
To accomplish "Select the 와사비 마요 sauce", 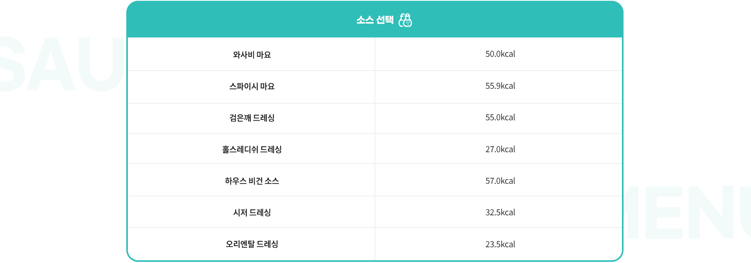I will pos(252,55).
